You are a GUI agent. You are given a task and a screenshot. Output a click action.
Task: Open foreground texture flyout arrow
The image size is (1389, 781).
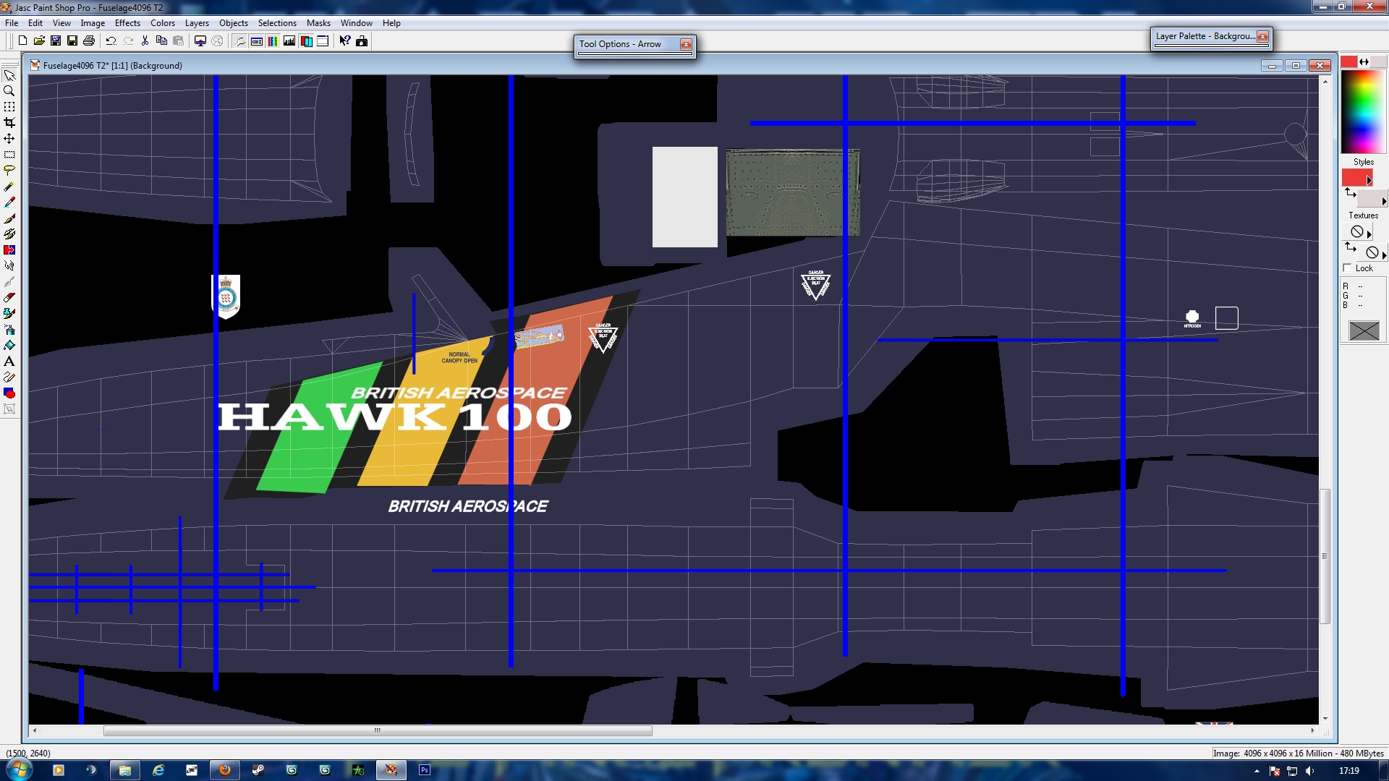coord(1369,234)
